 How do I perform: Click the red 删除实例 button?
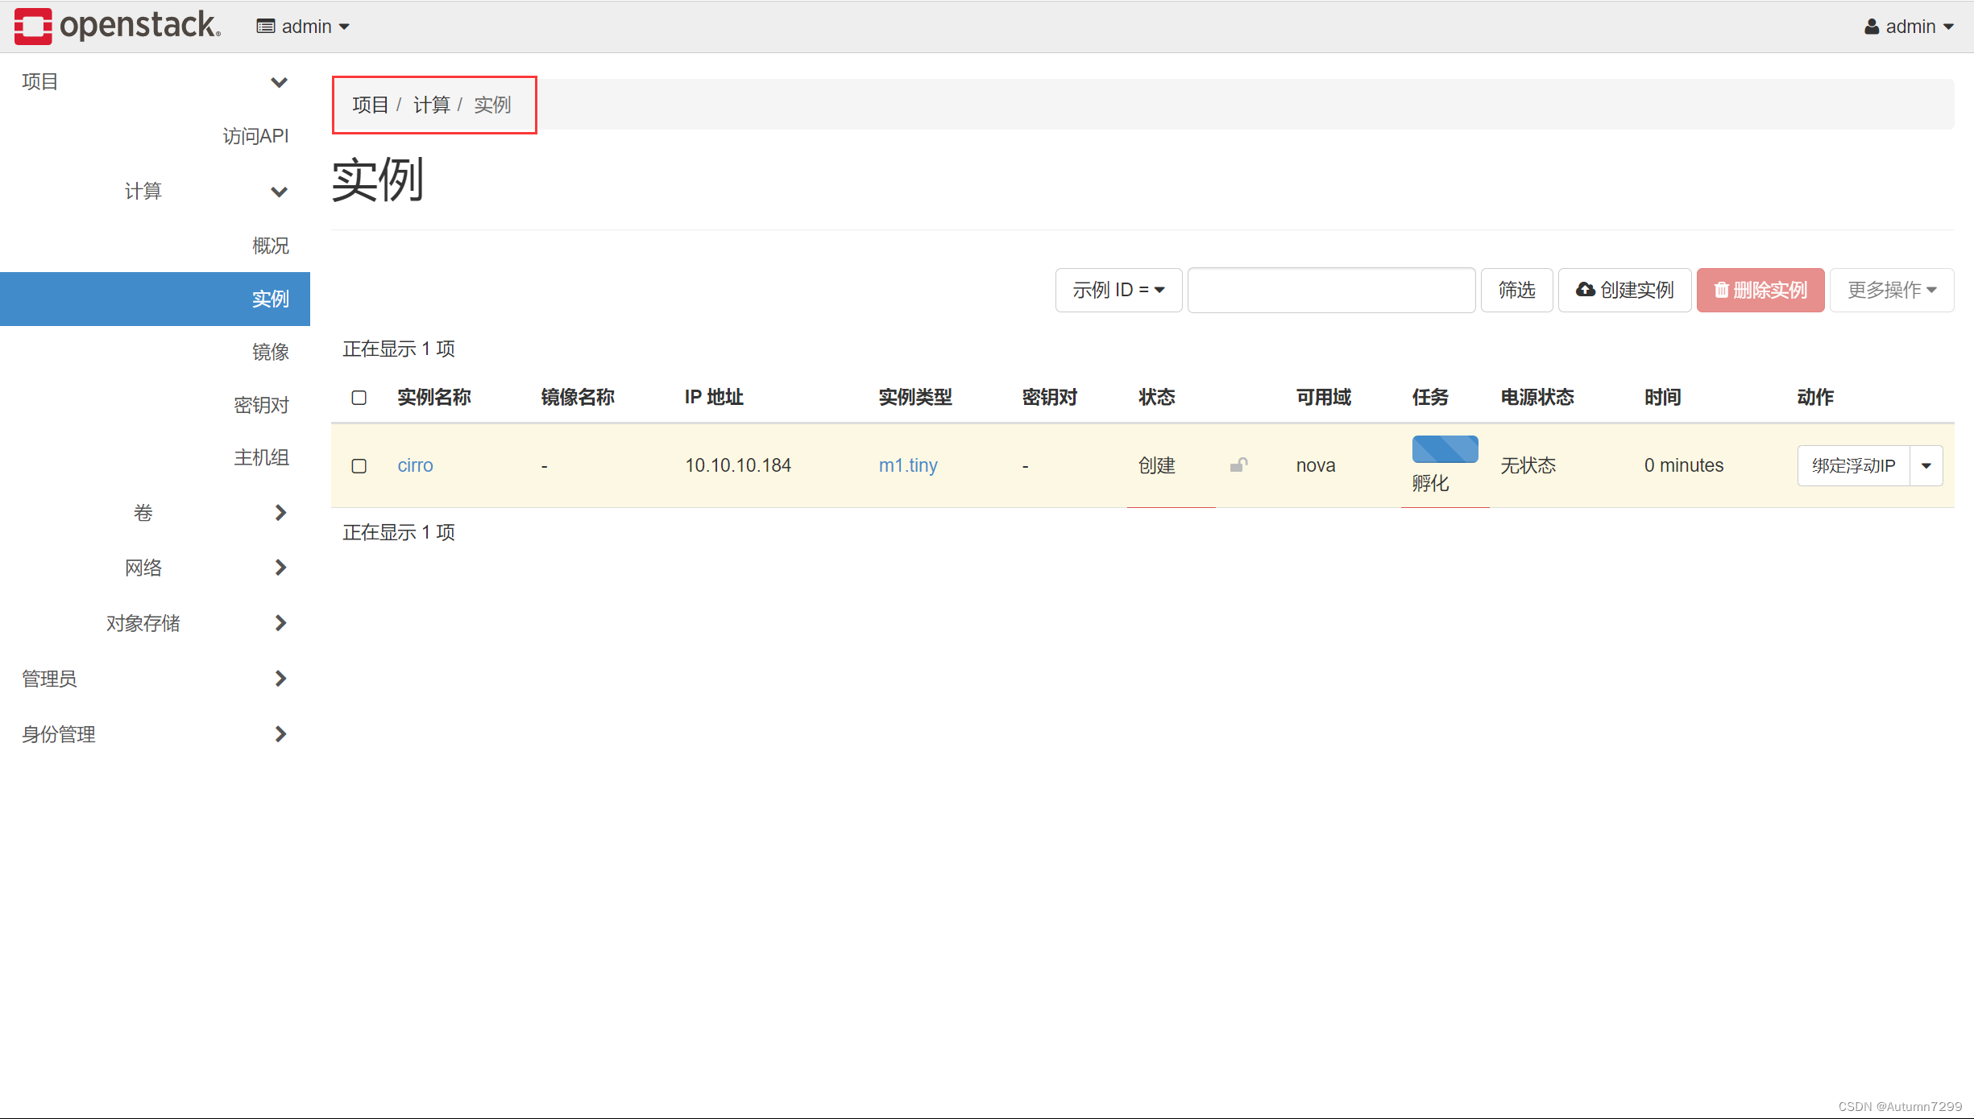1760,290
